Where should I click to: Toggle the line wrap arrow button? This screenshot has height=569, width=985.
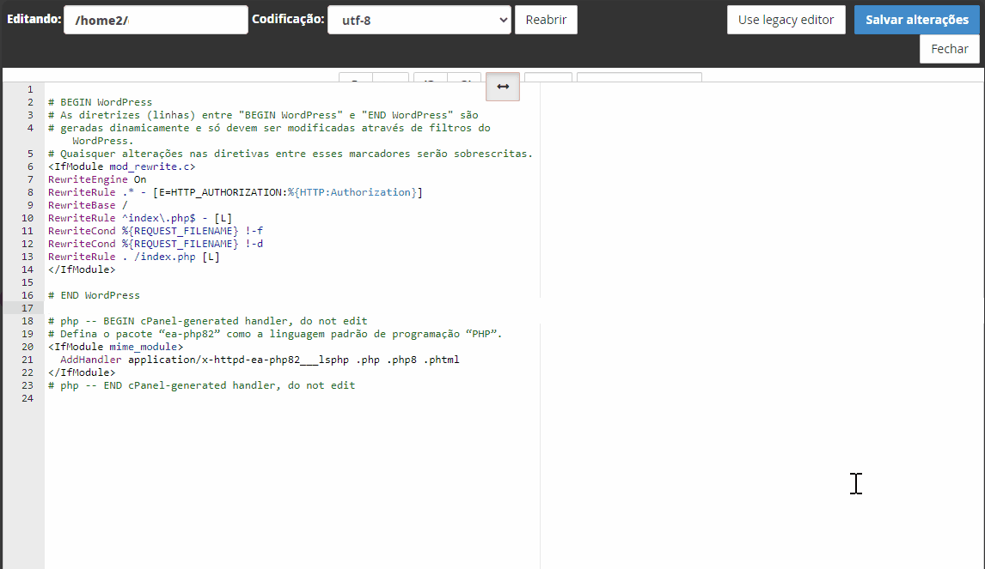pos(503,87)
